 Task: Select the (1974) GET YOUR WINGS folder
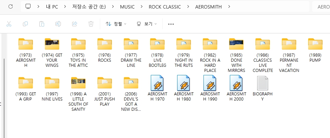[52, 52]
